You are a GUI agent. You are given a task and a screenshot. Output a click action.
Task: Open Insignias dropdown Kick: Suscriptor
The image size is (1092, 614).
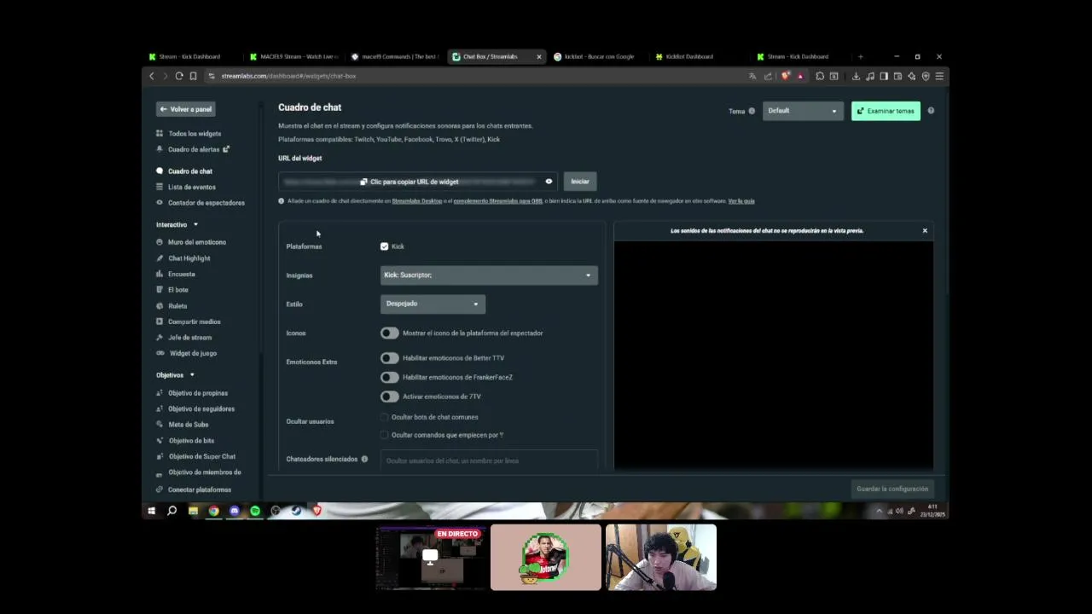click(489, 275)
